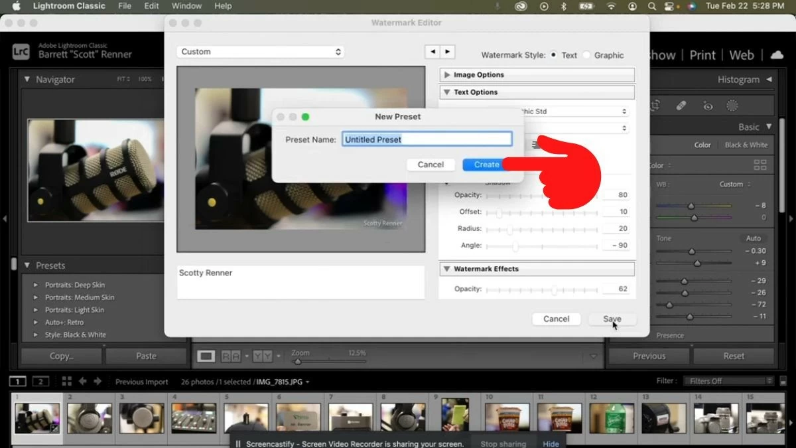Screen dimensions: 796x448
Task: Click the Create button in New Preset dialog
Action: pos(486,164)
